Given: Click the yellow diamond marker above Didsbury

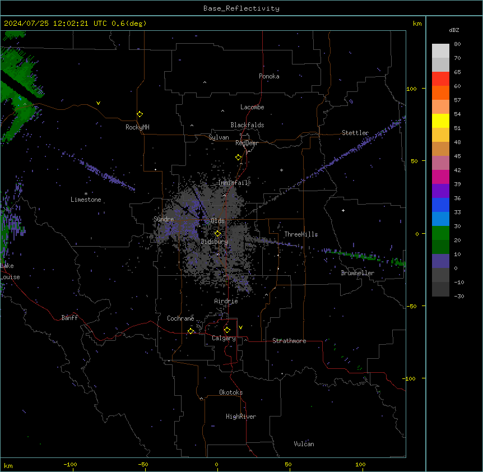Looking at the screenshot, I should 217,234.
